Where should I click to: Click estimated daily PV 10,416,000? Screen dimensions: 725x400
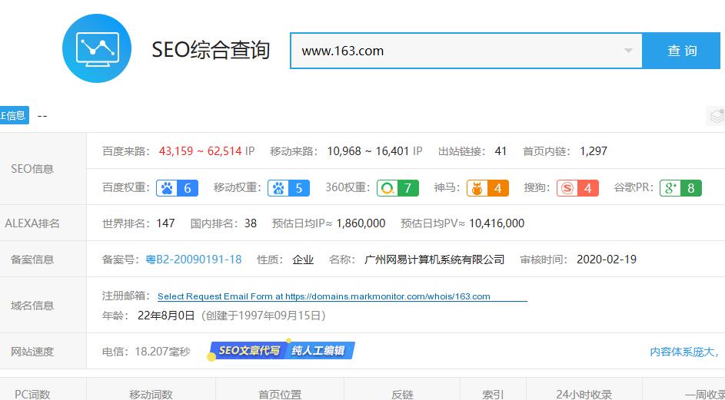[x=497, y=223]
